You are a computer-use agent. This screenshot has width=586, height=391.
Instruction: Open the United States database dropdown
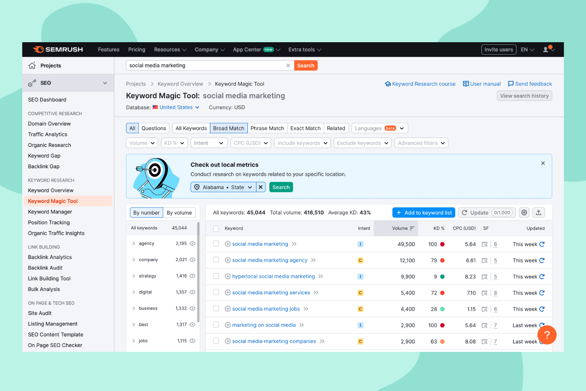pyautogui.click(x=175, y=107)
